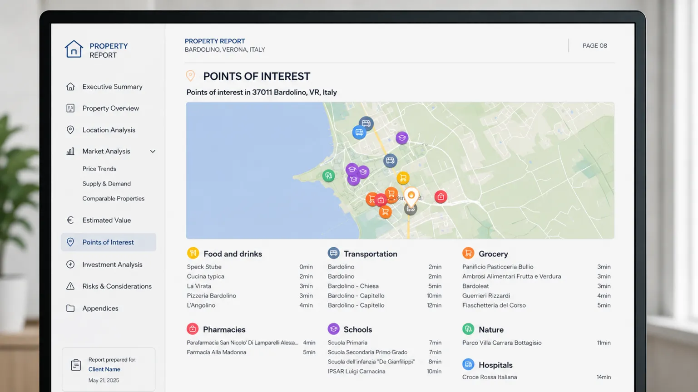
Task: Open the Executive Summary section
Action: pyautogui.click(x=112, y=87)
